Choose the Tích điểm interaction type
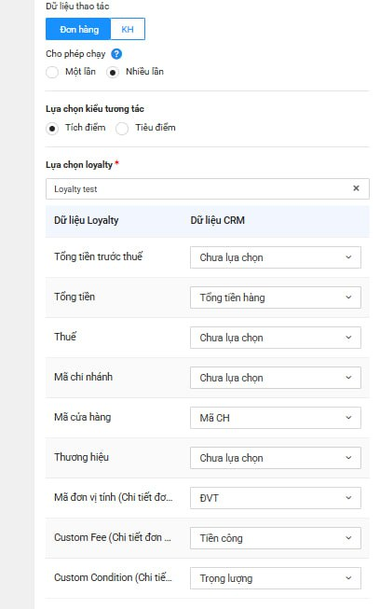 coord(52,128)
